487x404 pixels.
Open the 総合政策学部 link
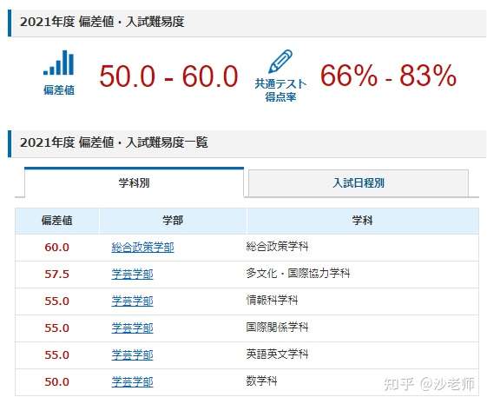click(142, 248)
